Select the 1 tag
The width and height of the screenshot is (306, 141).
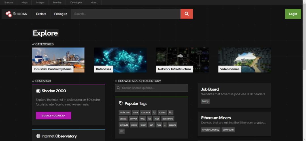click(165, 125)
